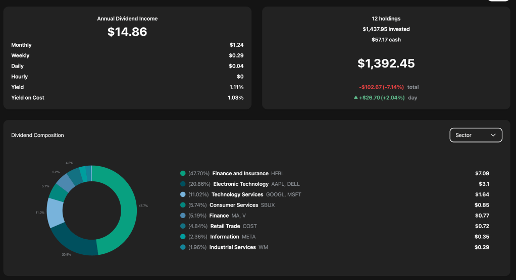Select the SBUX ticker in Consumer Services row
The image size is (516, 280).
click(267, 205)
